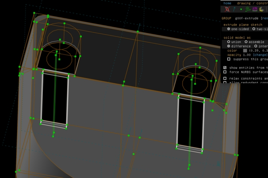The height and width of the screenshot is (178, 268).
Task: Go to the home link
Action: (227, 3)
